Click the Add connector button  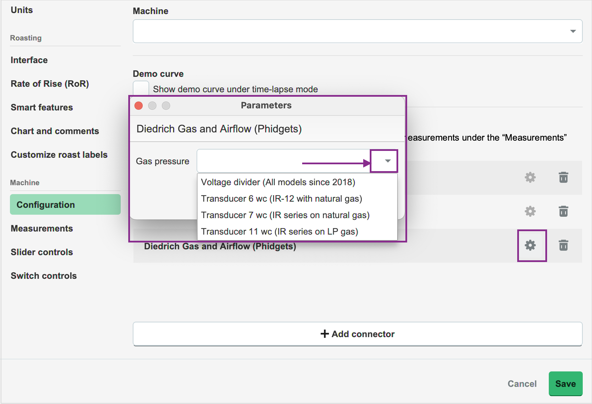[x=357, y=334]
